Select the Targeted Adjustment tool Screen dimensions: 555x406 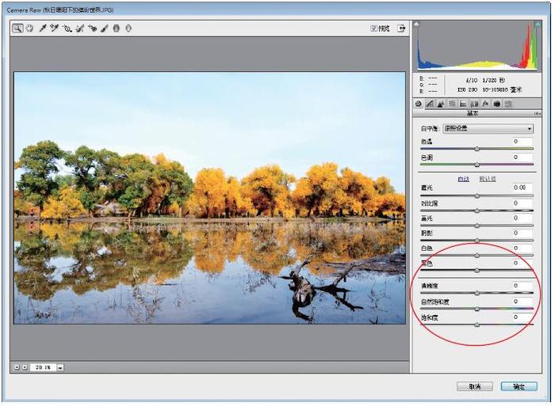(67, 28)
